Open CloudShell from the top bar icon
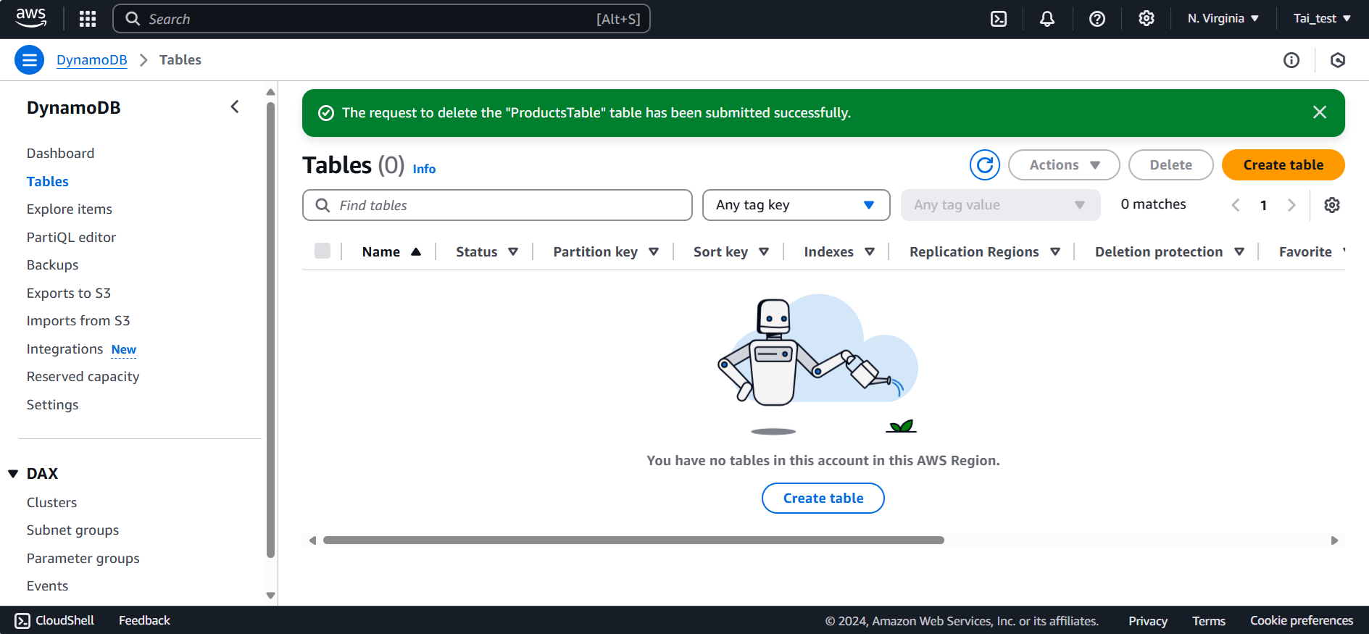The image size is (1369, 634). (999, 19)
